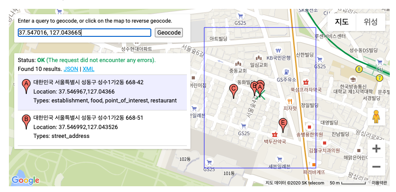Focus the geocode query input field
Viewport: 396px width, 192px height.
pyautogui.click(x=85, y=33)
